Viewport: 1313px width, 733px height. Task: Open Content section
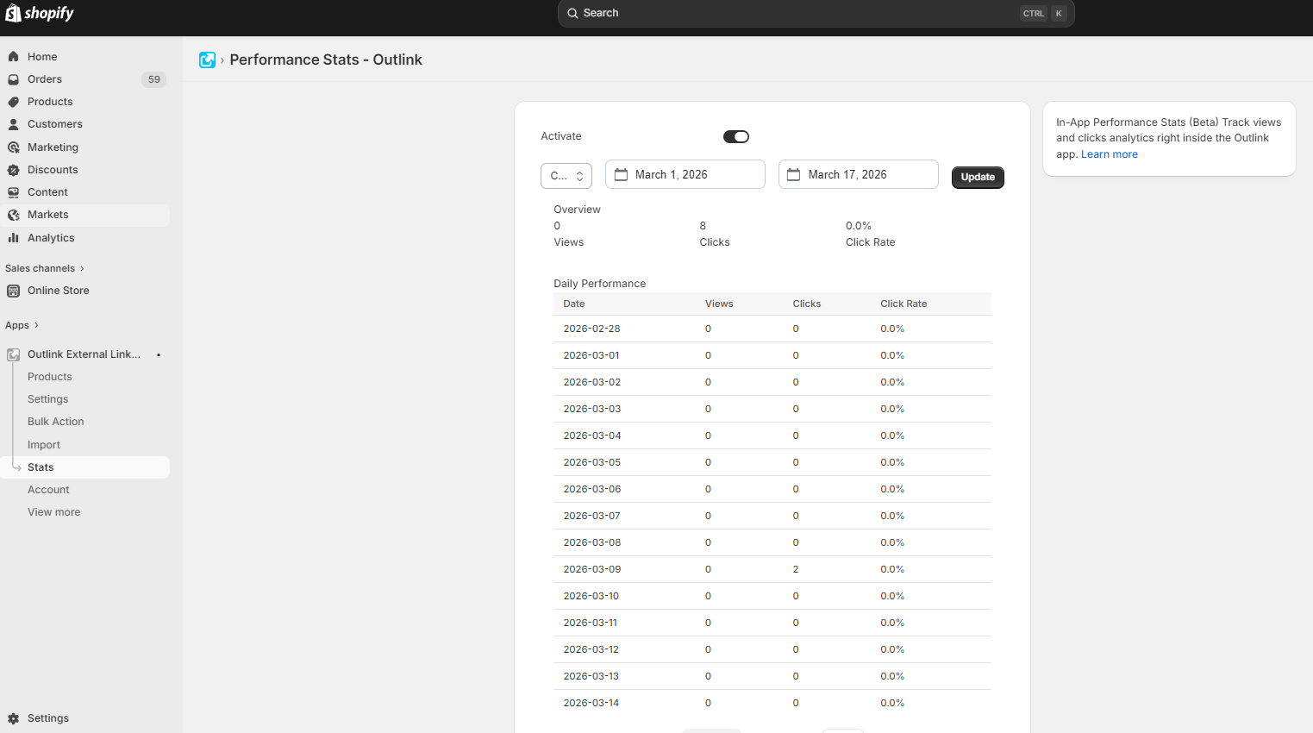(85, 192)
